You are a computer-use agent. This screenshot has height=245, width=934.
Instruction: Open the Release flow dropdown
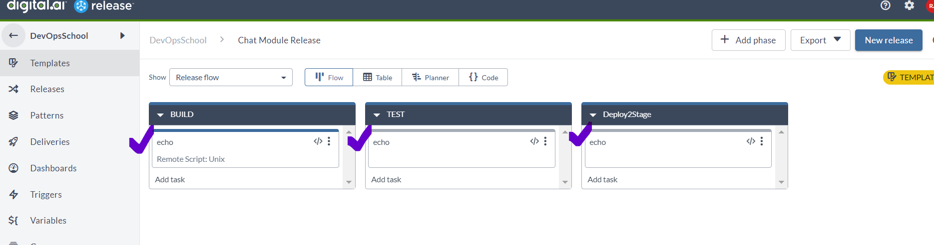tap(231, 77)
